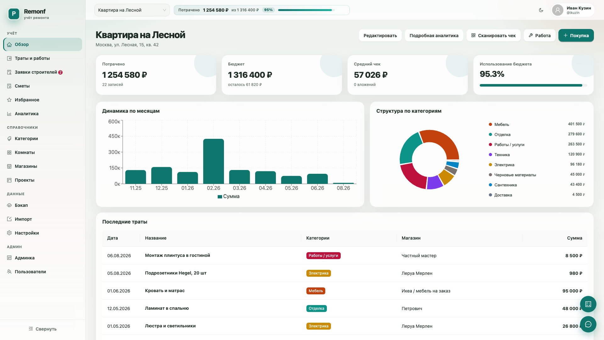604x340 pixels.
Task: Click the Пользователи people icon
Action: [9, 272]
